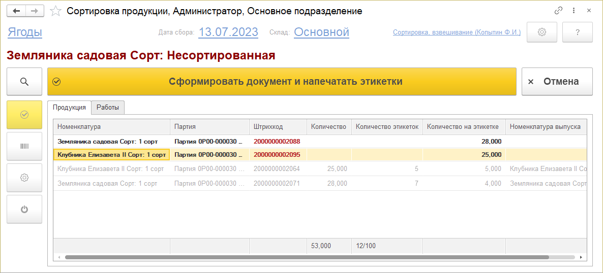
Task: Click cell 4,000 in label quantity column
Action: 464,184
